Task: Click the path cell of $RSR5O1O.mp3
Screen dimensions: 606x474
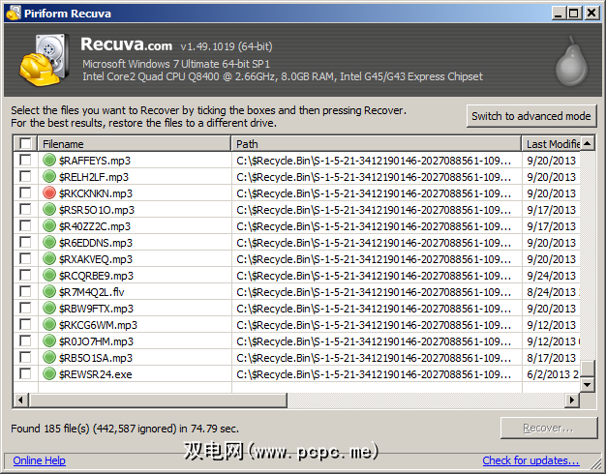Action: tap(377, 209)
